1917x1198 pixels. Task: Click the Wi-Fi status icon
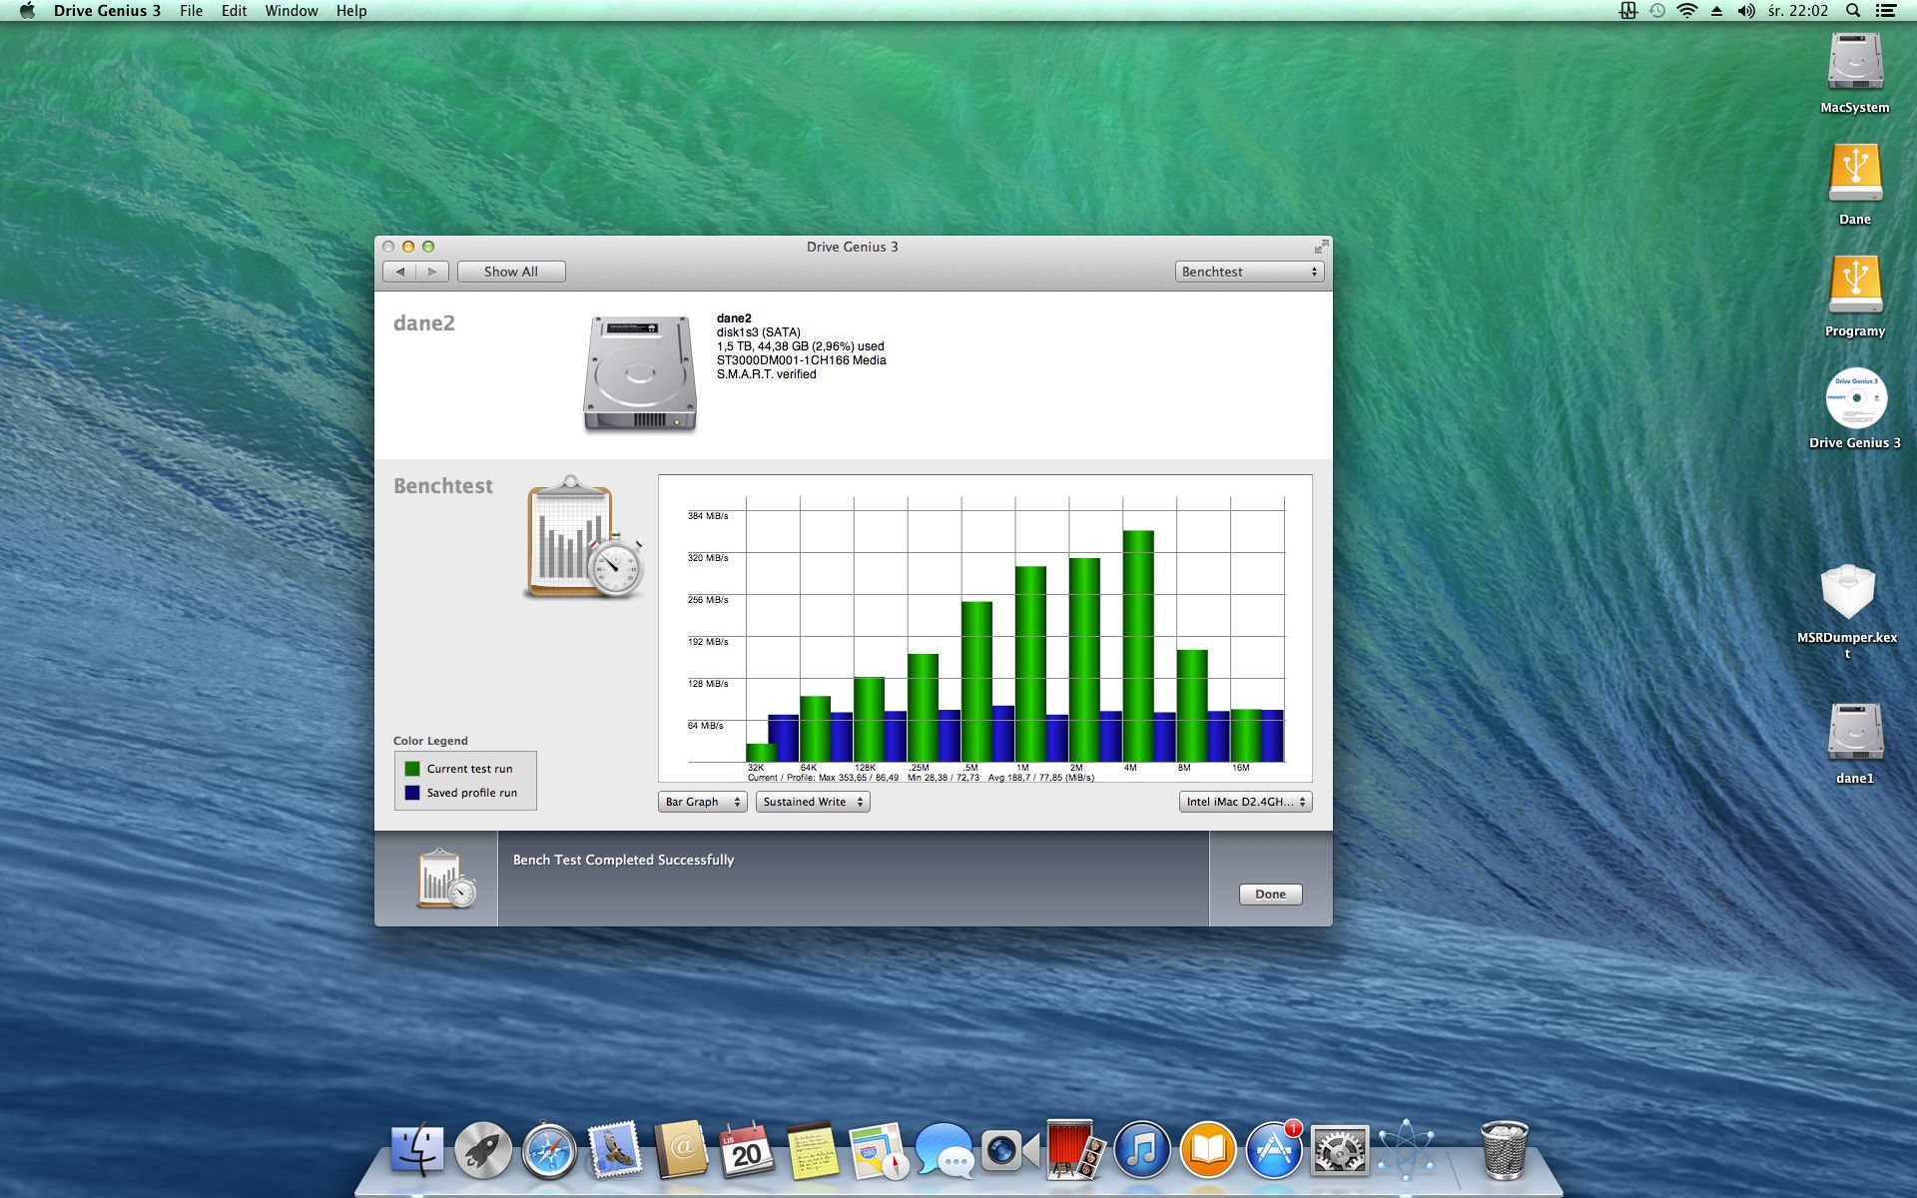pos(1687,11)
